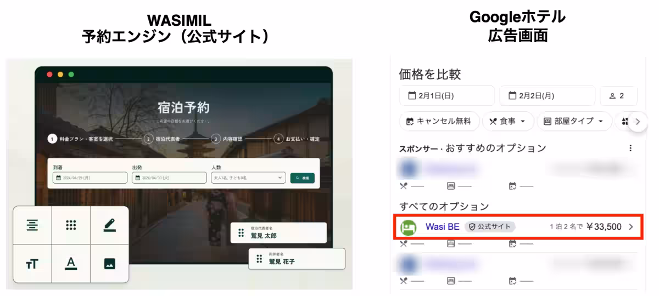Toggle the キャンセル無料 filter chip

439,122
